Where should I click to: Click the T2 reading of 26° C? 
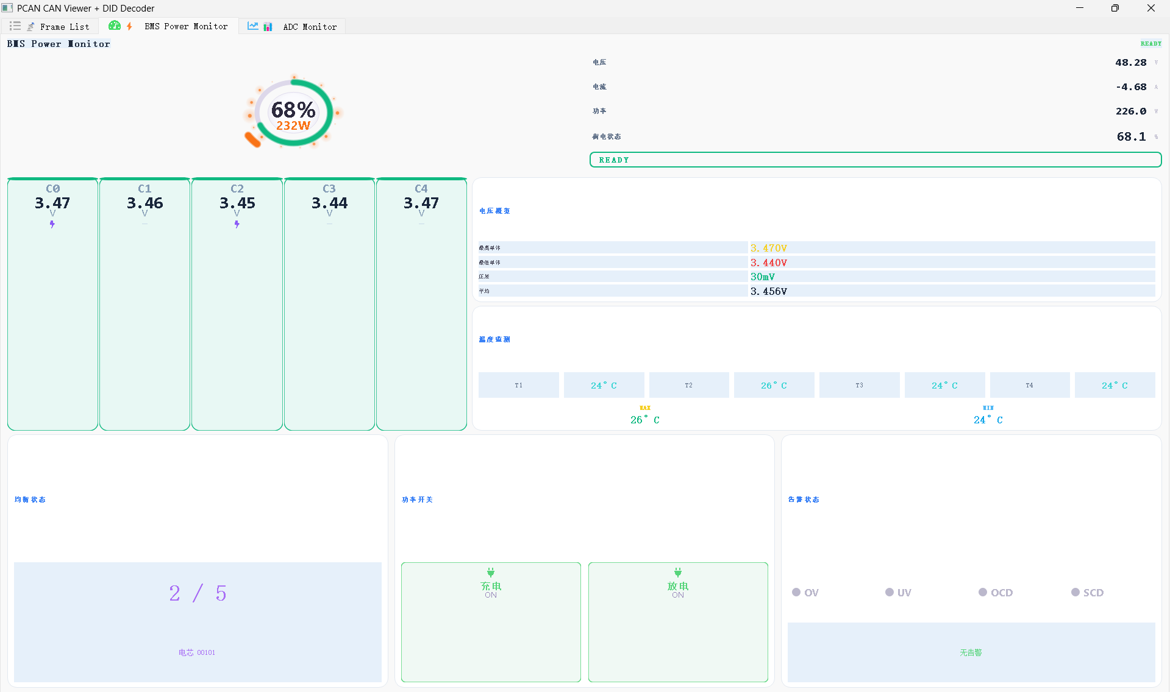pos(774,385)
